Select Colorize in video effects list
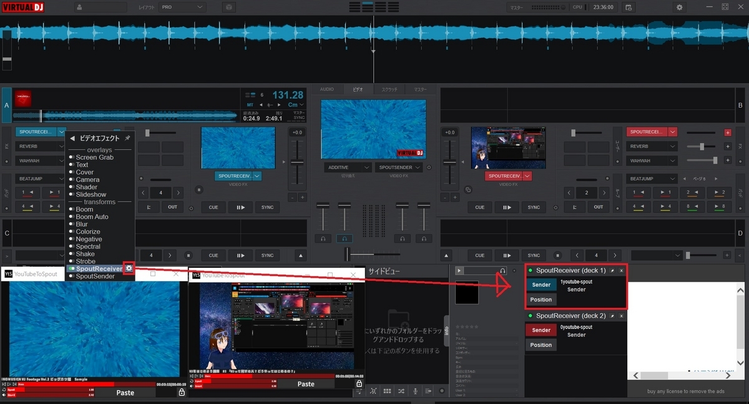This screenshot has height=404, width=749. [x=88, y=232]
